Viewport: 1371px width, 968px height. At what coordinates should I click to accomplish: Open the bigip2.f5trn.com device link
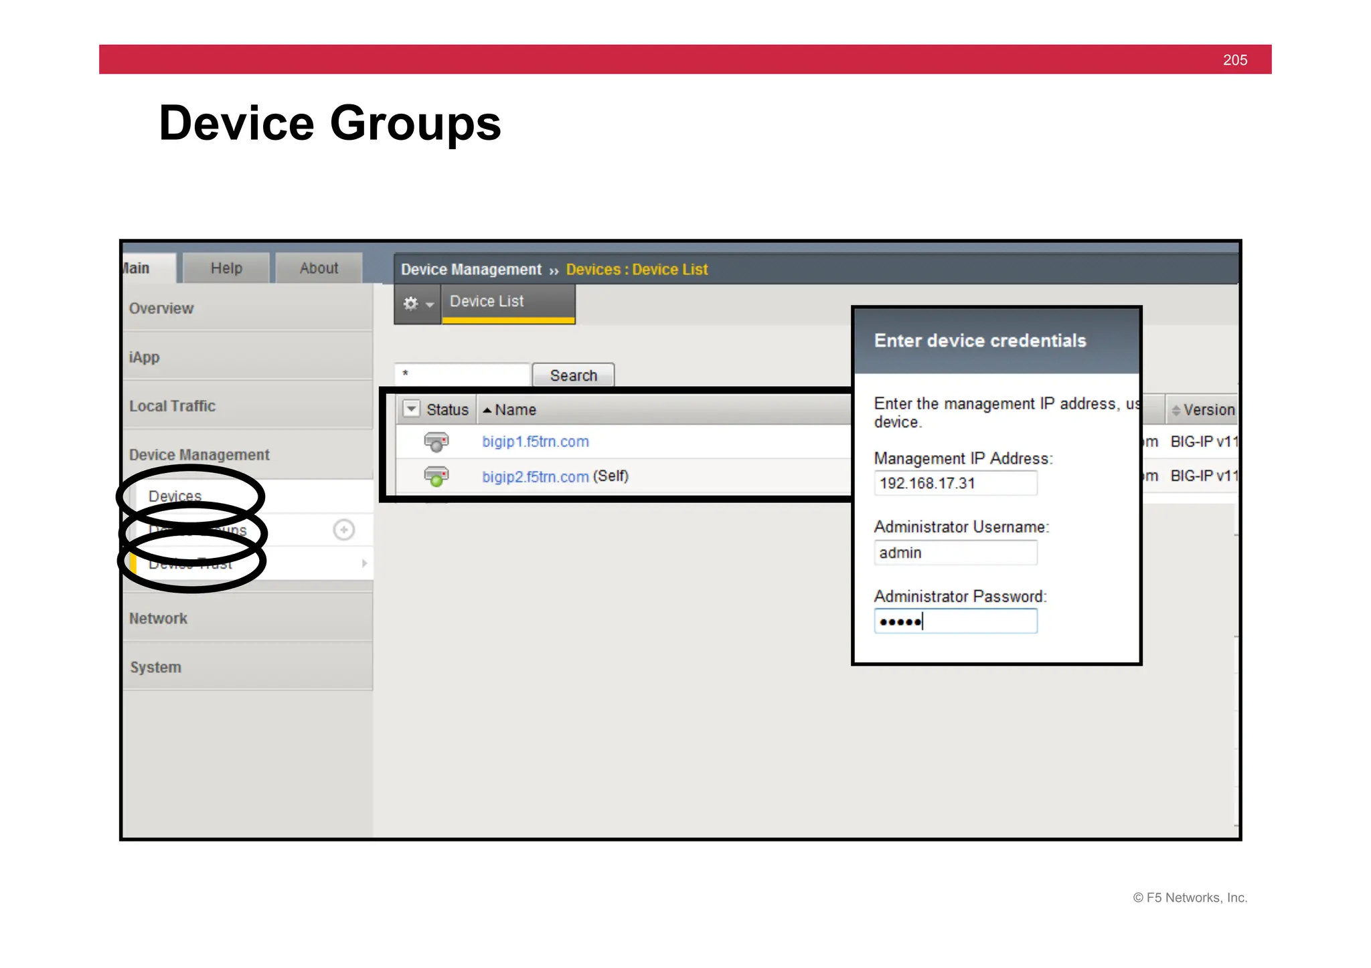click(535, 476)
